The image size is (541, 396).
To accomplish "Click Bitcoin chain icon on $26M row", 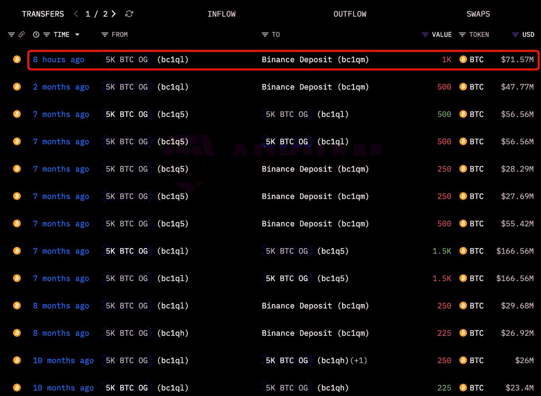I will click(x=17, y=360).
